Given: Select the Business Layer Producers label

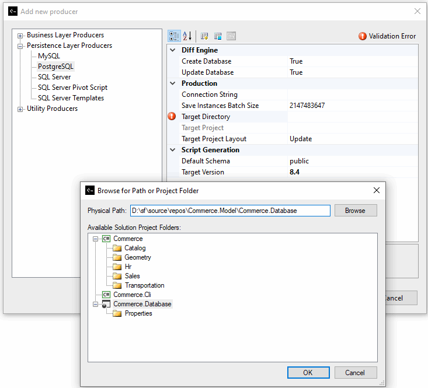Looking at the screenshot, I should pyautogui.click(x=65, y=35).
